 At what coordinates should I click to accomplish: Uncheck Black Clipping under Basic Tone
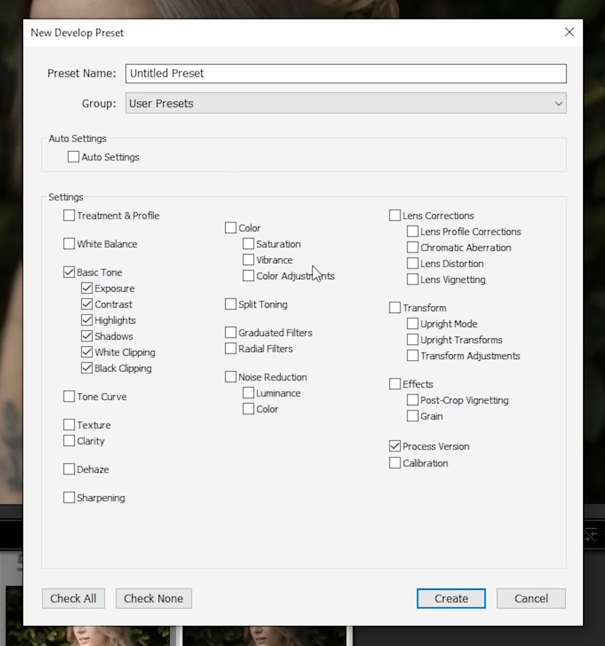tap(86, 367)
